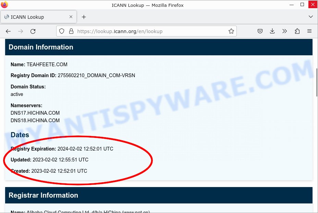The image size is (318, 213).
Task: Bookmark this page with star icon
Action: pyautogui.click(x=231, y=31)
